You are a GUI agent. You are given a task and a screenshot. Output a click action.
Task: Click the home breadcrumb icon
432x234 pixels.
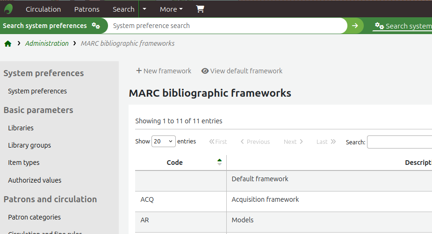[x=8, y=43]
